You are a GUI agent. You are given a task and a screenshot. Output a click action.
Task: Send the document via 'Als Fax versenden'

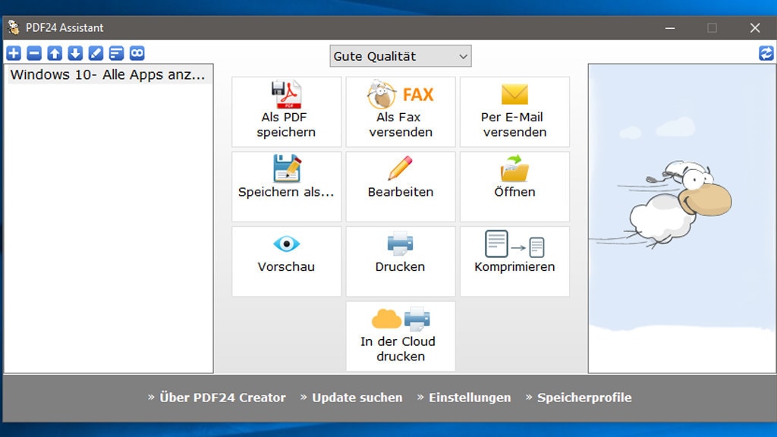(400, 111)
